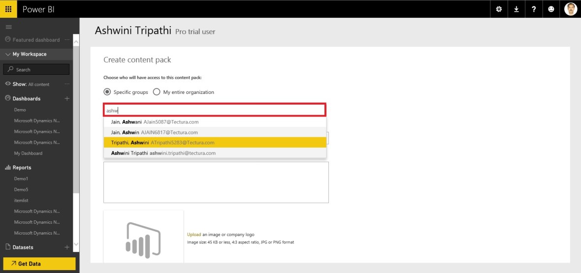581x273 pixels.
Task: Click the Upload image link
Action: click(194, 235)
